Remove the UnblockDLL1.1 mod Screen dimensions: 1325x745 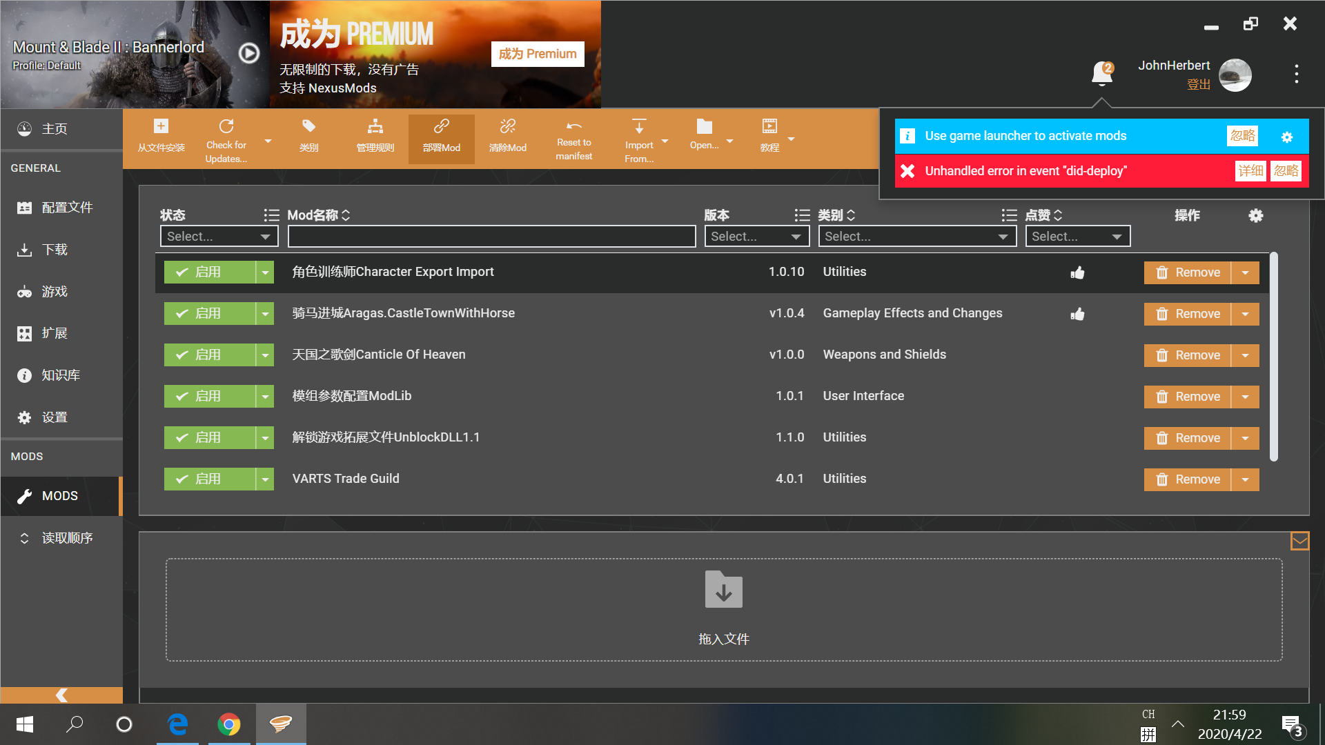[x=1188, y=438]
